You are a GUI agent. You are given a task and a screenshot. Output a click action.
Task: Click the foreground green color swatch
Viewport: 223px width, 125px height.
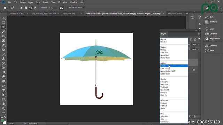(2, 120)
